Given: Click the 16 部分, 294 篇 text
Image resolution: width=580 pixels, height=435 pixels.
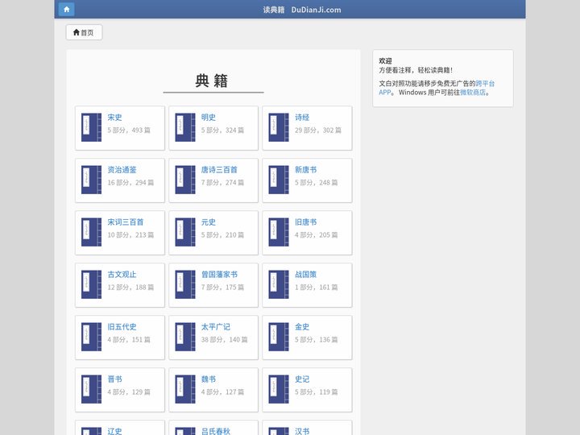Looking at the screenshot, I should 130,183.
